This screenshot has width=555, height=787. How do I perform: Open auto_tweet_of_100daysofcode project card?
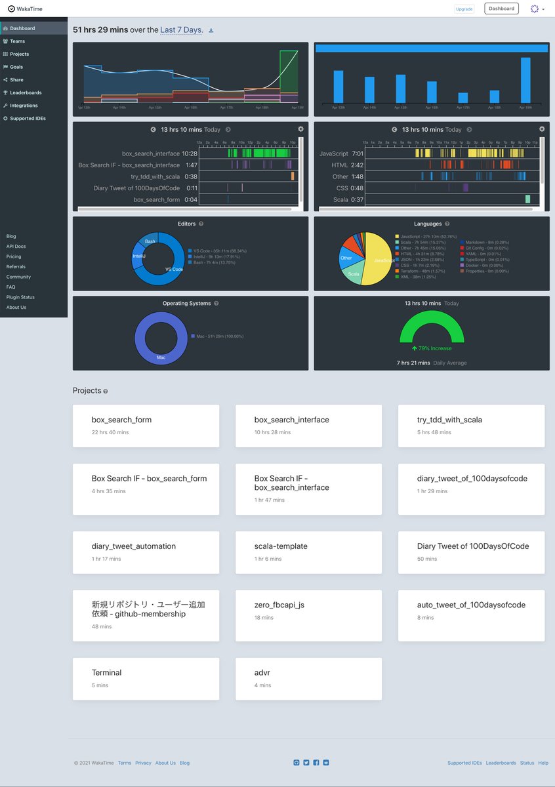pyautogui.click(x=471, y=616)
